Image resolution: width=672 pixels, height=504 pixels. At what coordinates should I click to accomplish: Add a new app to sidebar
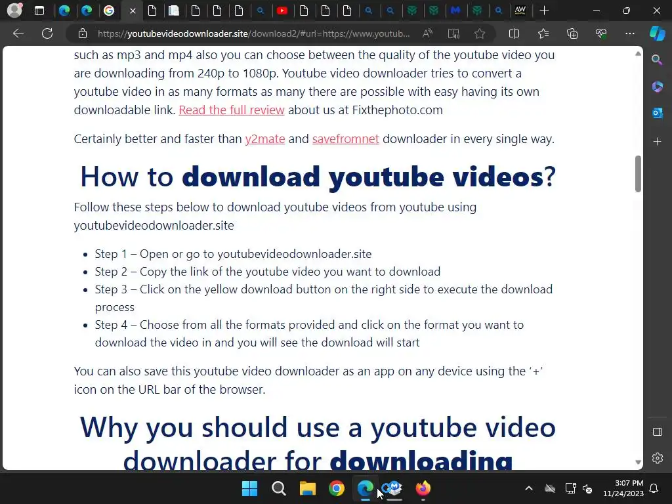(x=657, y=142)
